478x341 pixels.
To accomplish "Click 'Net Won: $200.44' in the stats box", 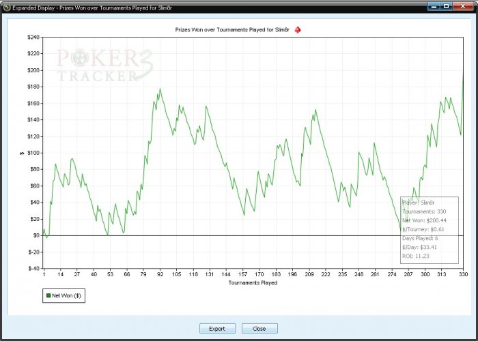I will click(424, 220).
